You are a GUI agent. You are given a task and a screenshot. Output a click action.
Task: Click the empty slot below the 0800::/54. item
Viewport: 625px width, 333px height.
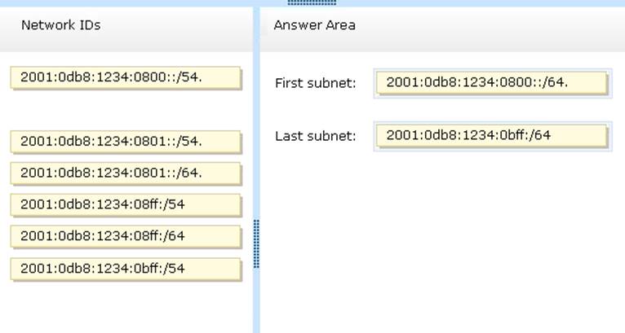(126, 109)
